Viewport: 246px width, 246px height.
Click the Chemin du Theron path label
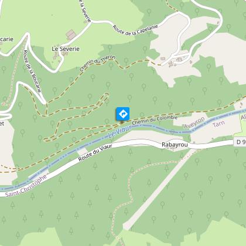(x=97, y=63)
